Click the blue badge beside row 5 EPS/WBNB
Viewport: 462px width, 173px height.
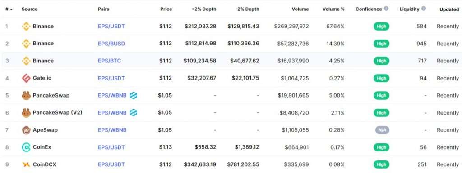click(x=134, y=95)
